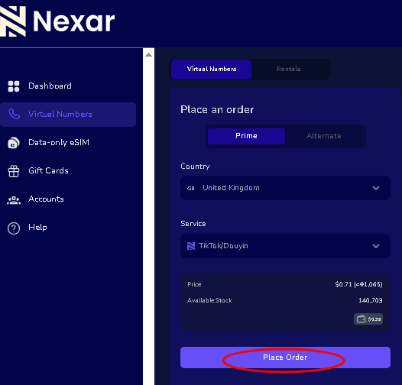Click the Nexar logo icon

(x=13, y=21)
